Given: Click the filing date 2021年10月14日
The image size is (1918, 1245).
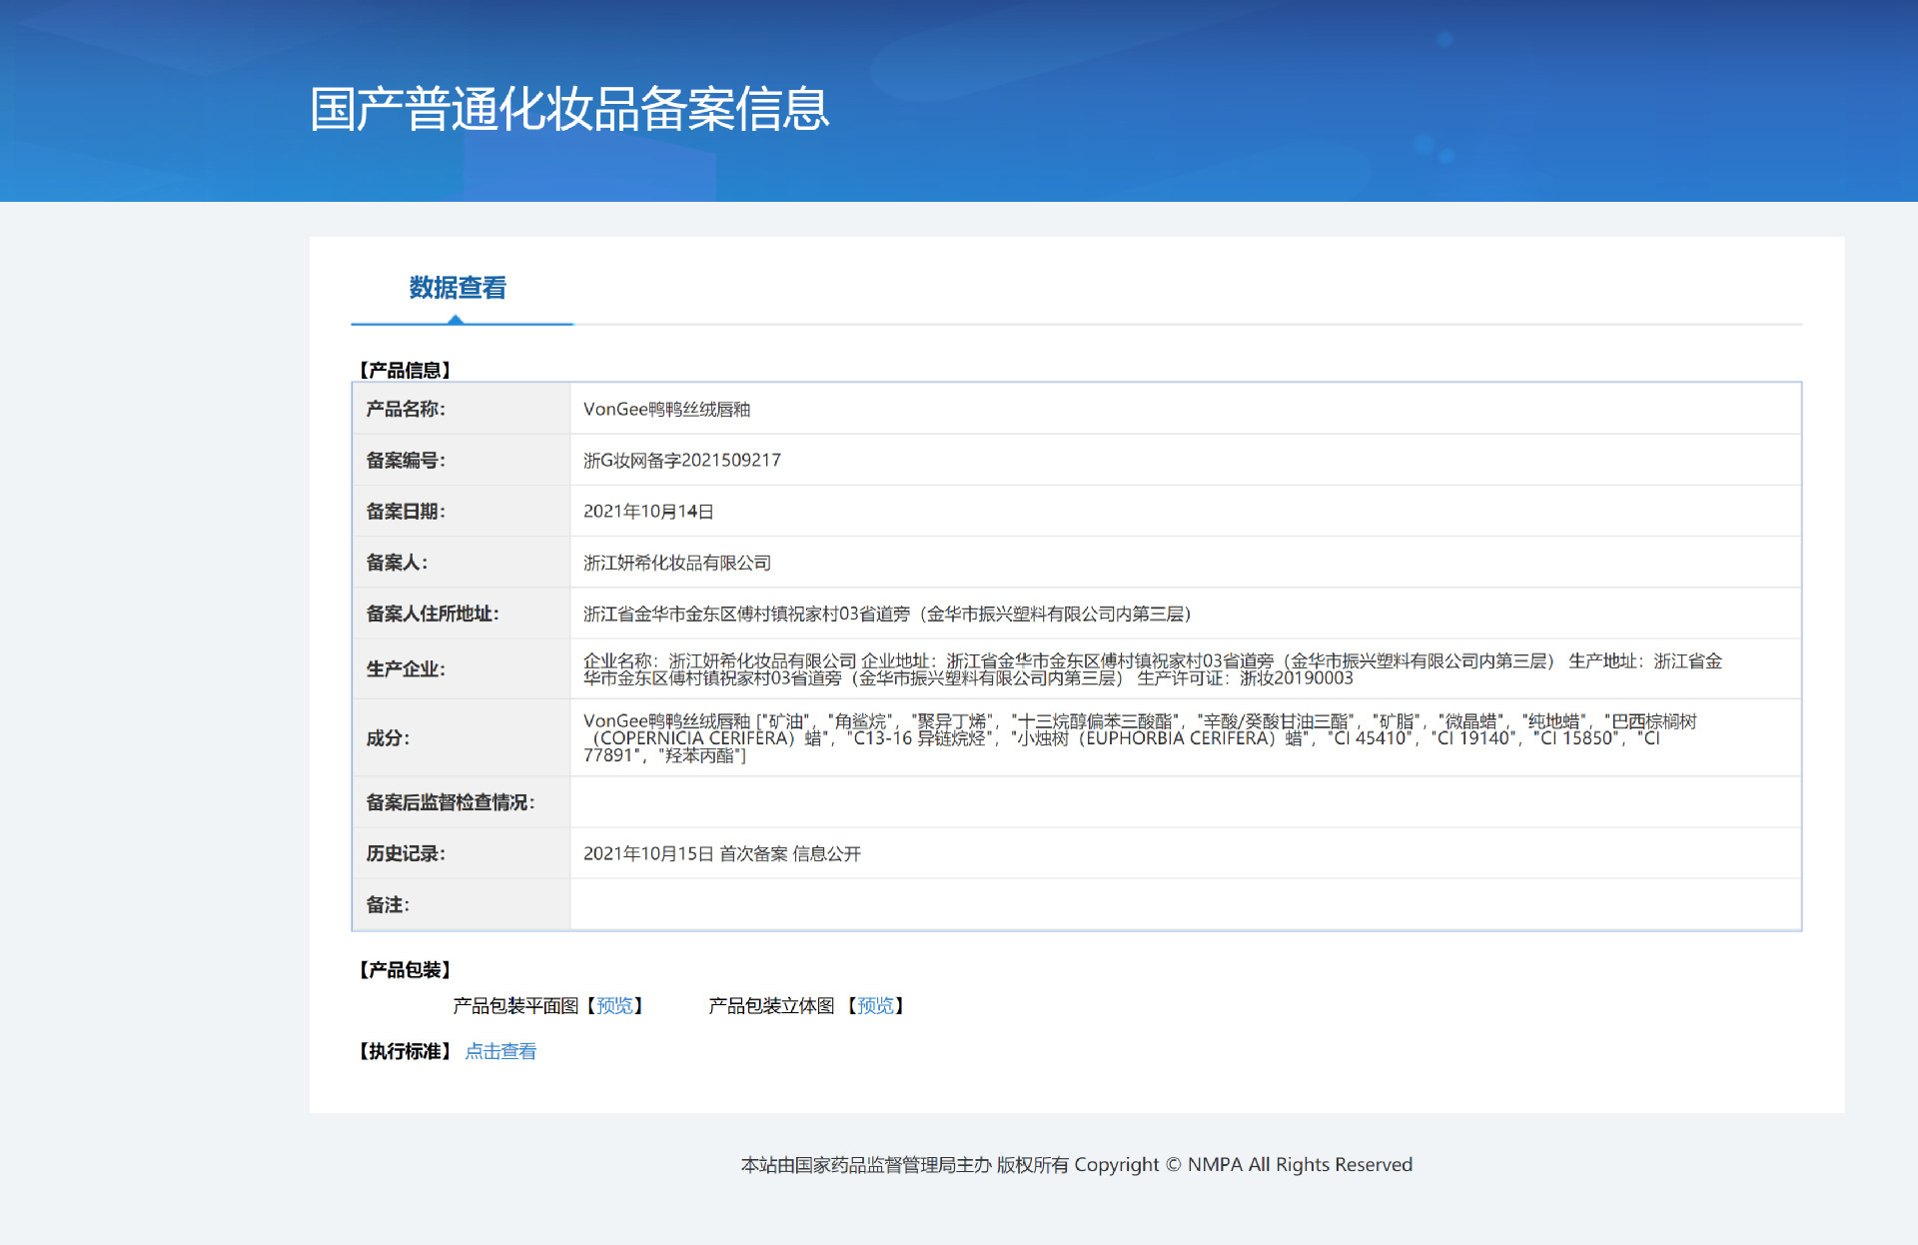Looking at the screenshot, I should point(647,512).
